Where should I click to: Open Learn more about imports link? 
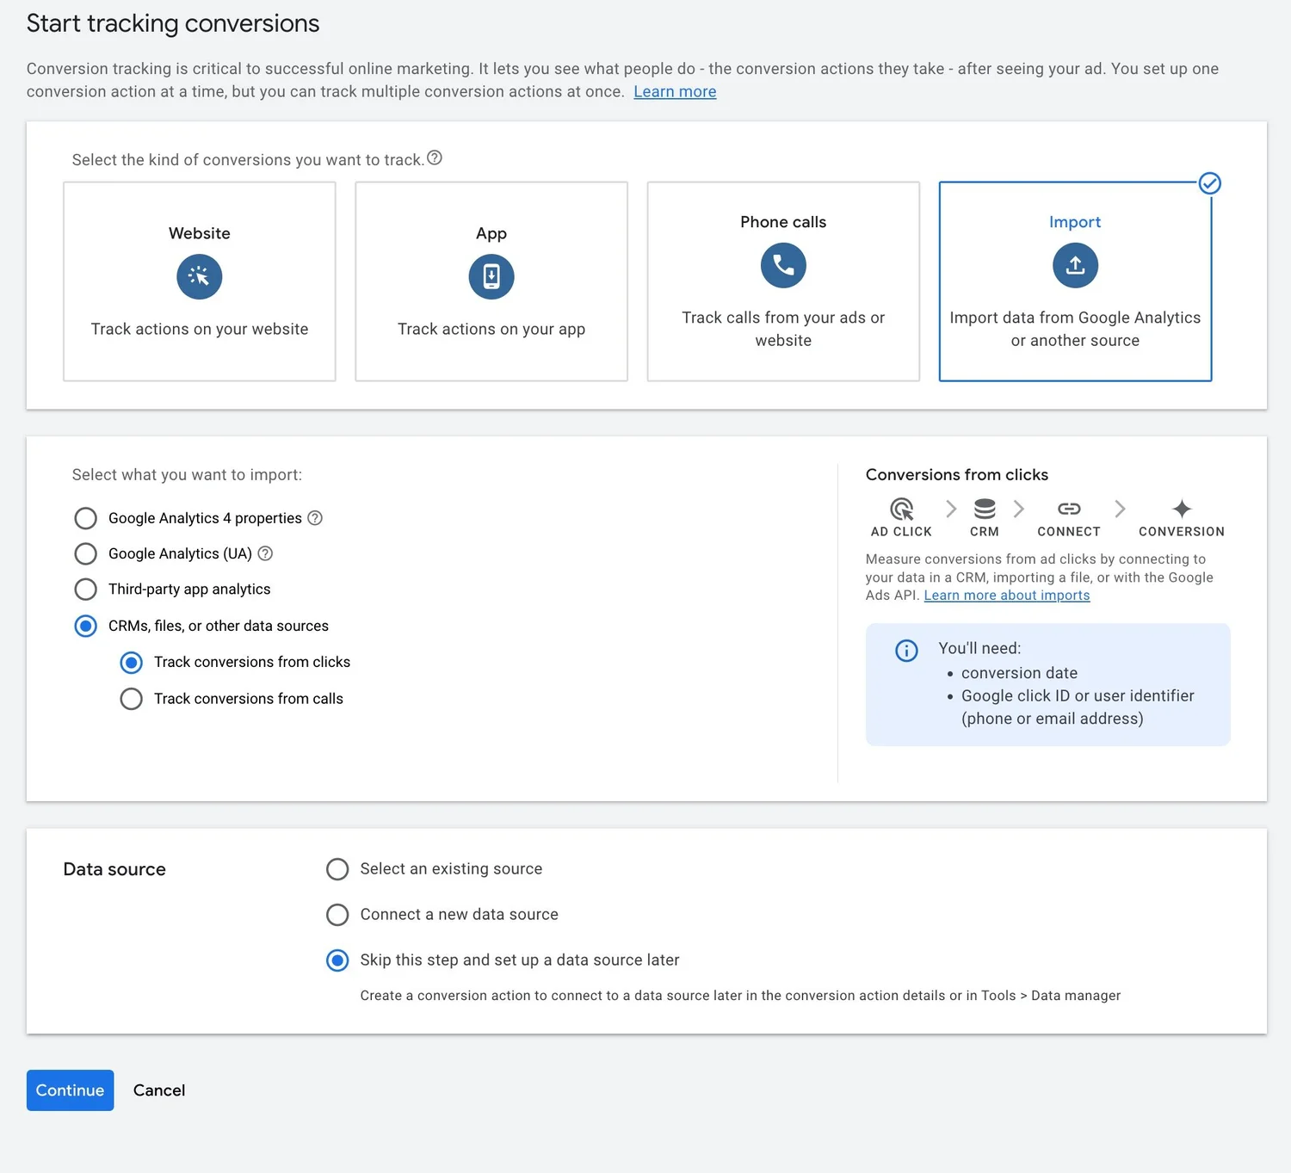click(x=1006, y=596)
